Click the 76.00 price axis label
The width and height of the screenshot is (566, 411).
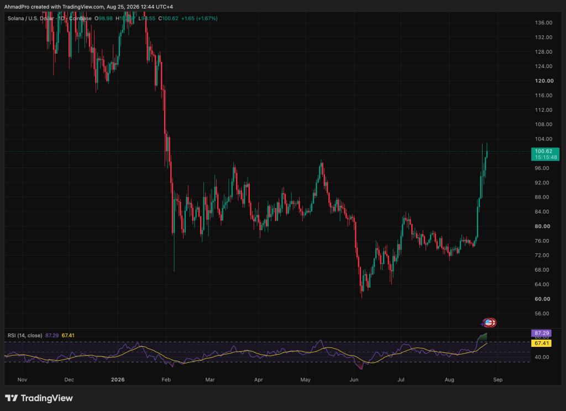(542, 241)
